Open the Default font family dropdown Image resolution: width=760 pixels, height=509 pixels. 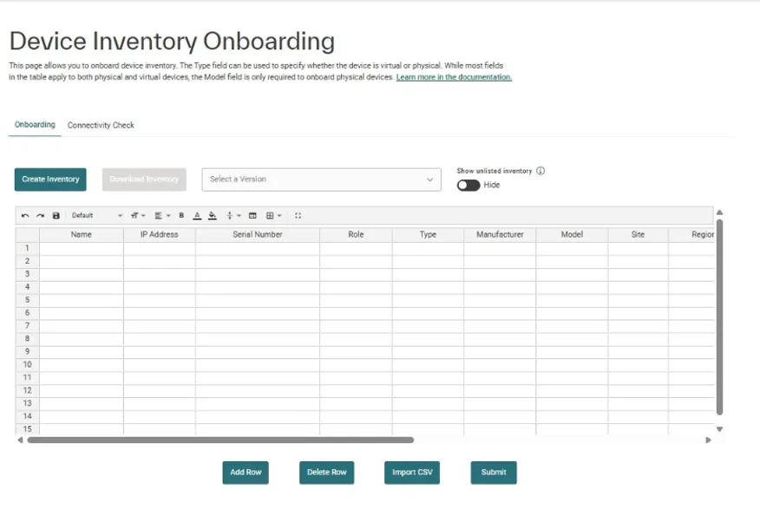click(x=97, y=216)
